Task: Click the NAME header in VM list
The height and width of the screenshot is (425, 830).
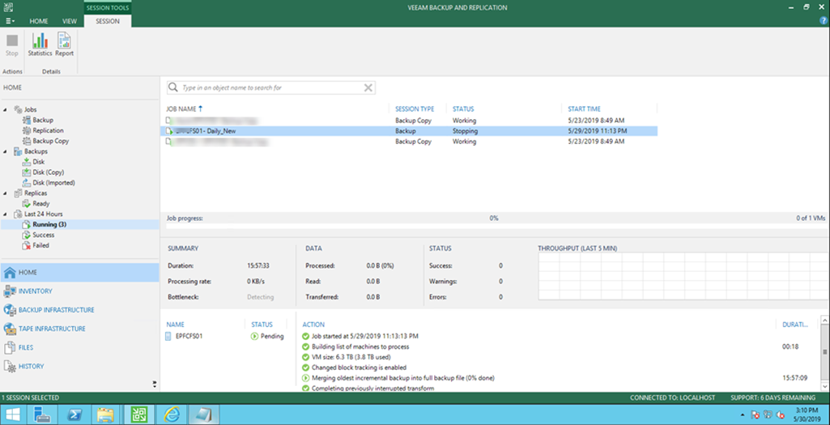Action: click(x=175, y=325)
